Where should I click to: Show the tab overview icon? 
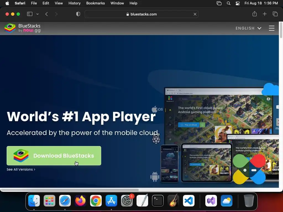pos(275,14)
